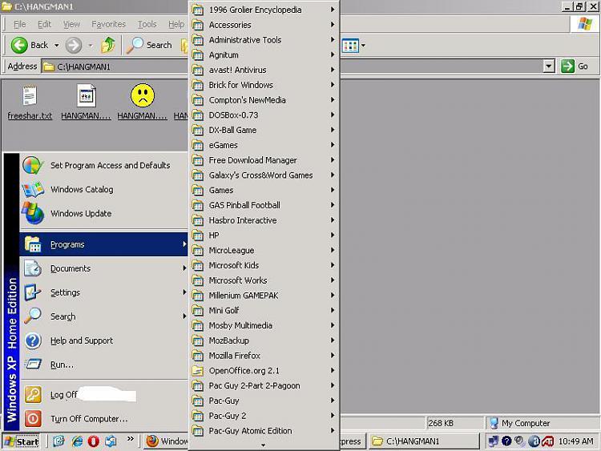Expand 1996 Grolier Encyclopedia program folder
This screenshot has width=601, height=451.
[264, 10]
